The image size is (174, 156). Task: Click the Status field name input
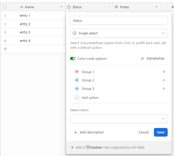(119, 21)
